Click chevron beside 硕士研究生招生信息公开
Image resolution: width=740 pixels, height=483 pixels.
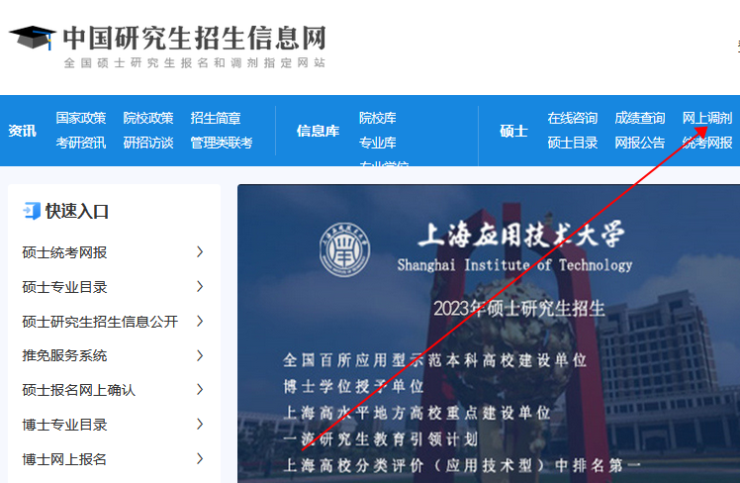pos(200,321)
